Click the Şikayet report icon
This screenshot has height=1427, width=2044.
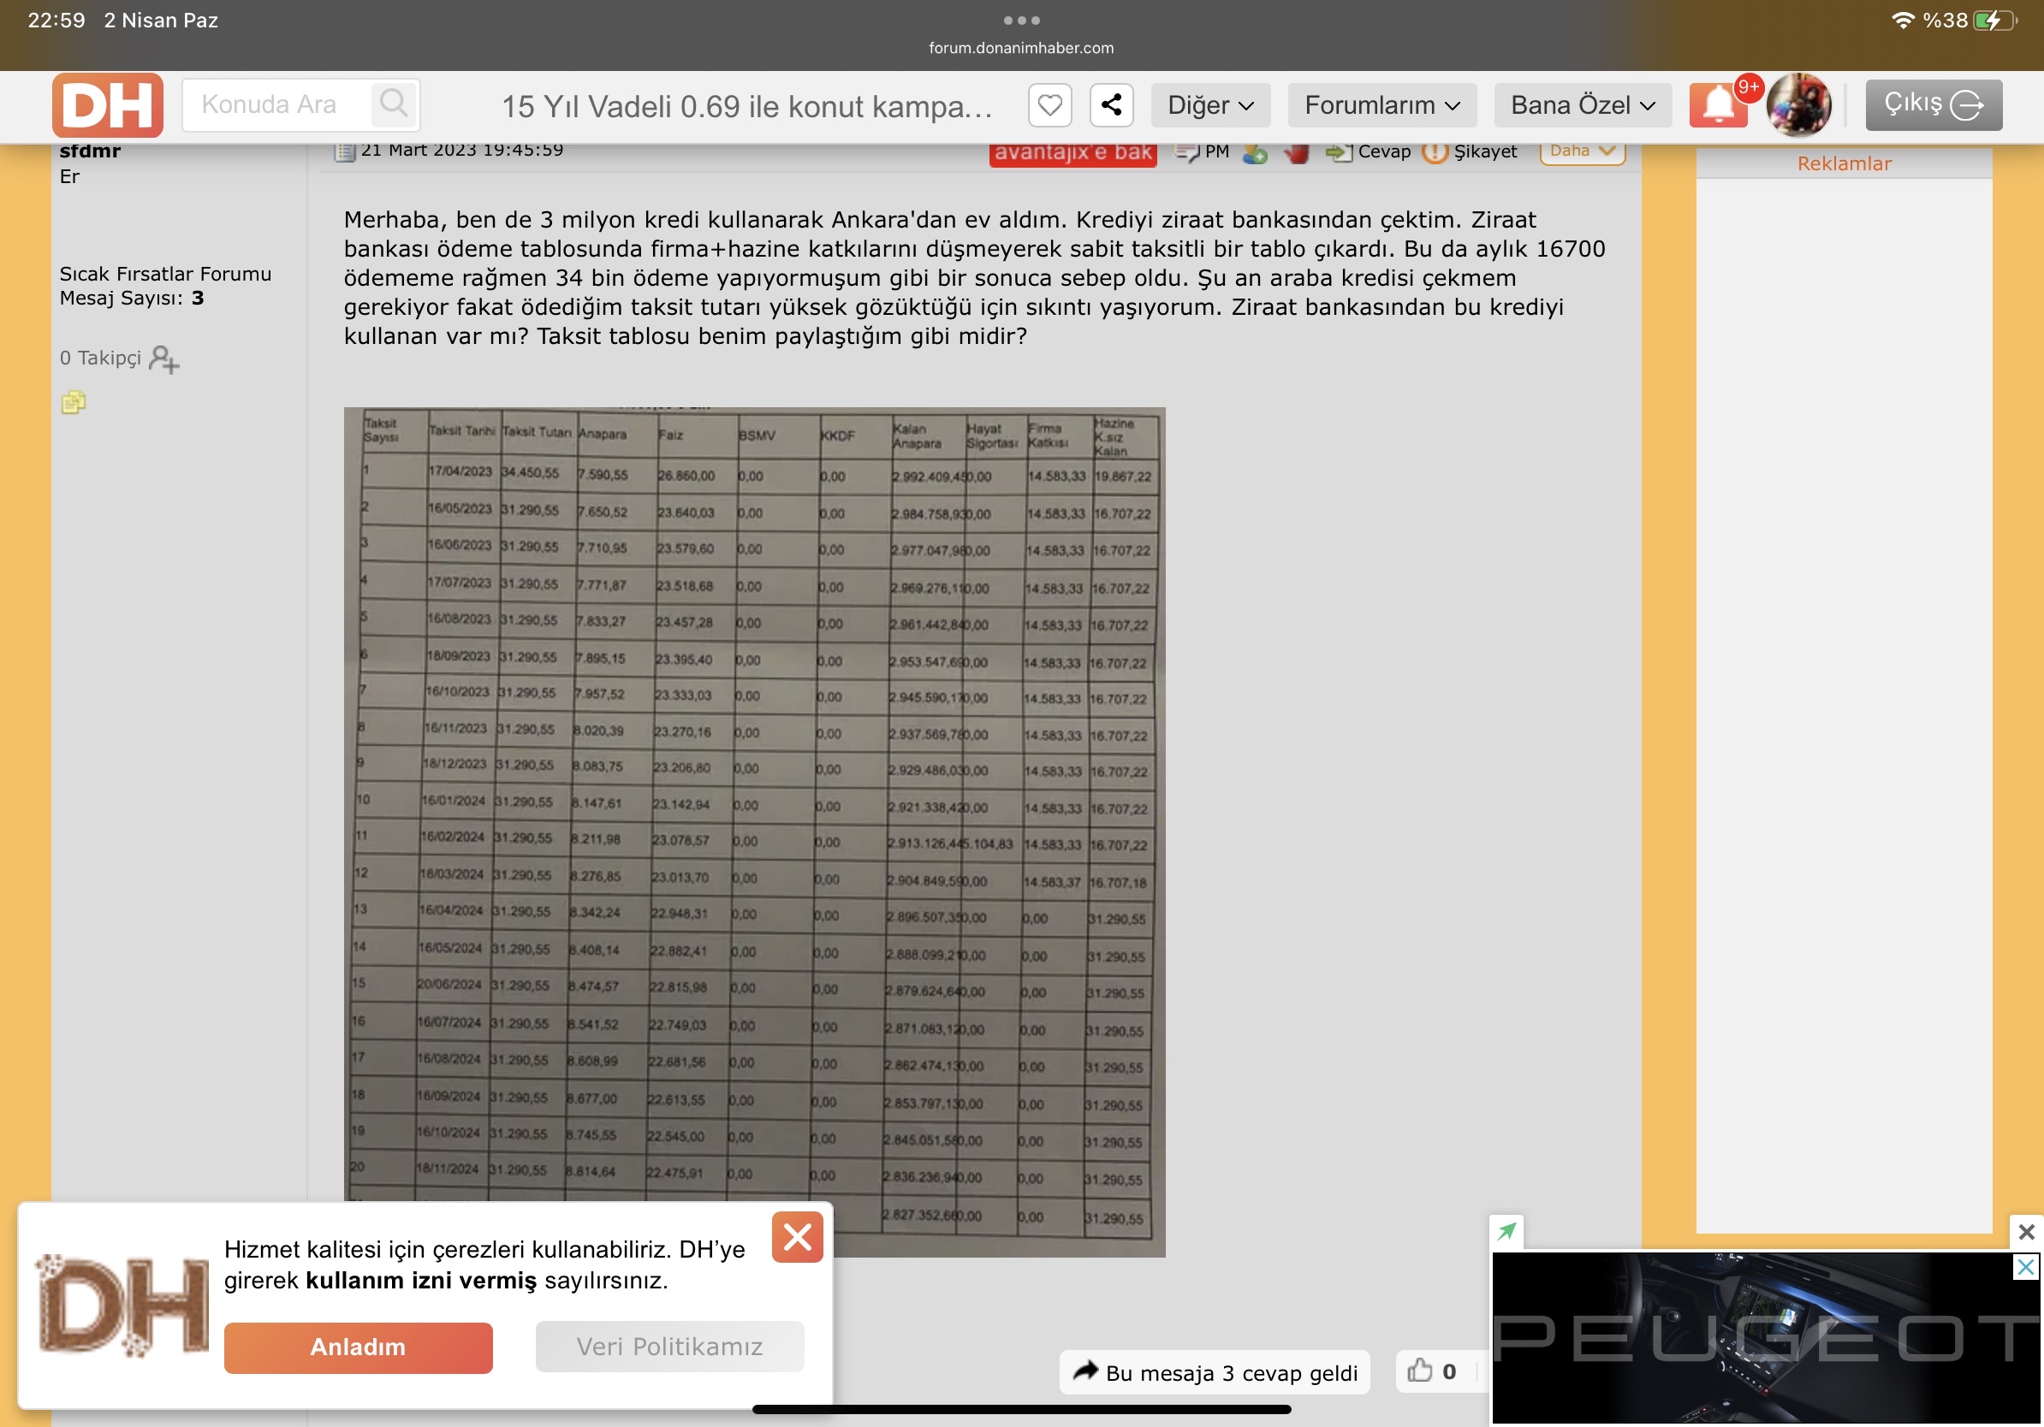1435,152
